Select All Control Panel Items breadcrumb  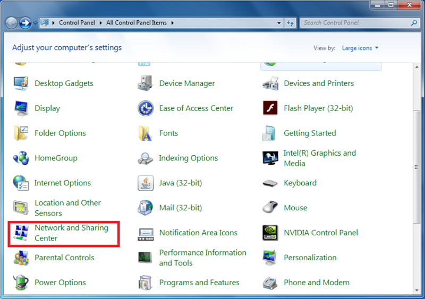point(136,23)
